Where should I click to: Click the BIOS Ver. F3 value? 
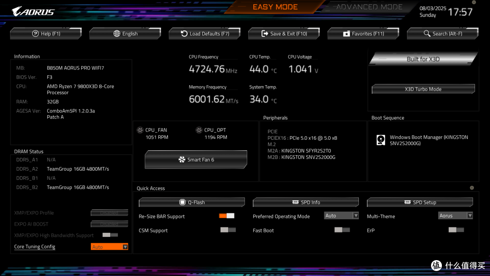pyautogui.click(x=50, y=77)
